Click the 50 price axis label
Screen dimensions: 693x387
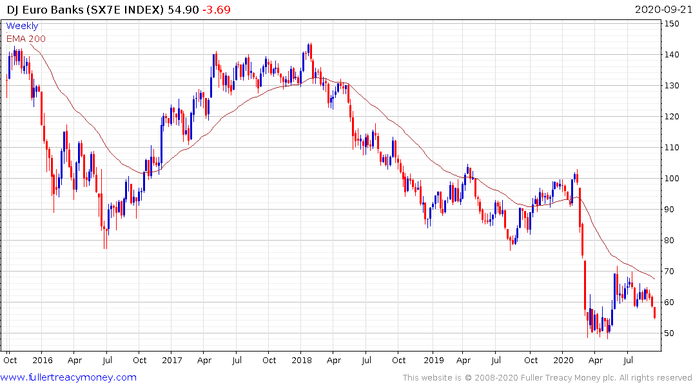coord(669,333)
